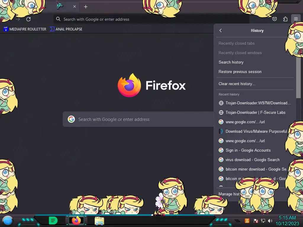
Task: Select Recently closed windows
Action: click(255, 53)
